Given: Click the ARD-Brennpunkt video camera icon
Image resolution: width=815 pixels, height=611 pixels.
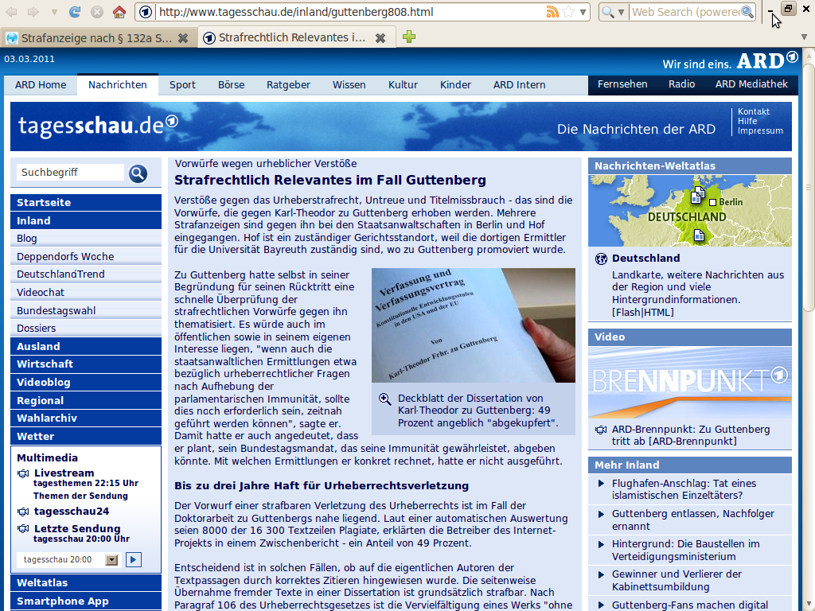Looking at the screenshot, I should coord(601,430).
